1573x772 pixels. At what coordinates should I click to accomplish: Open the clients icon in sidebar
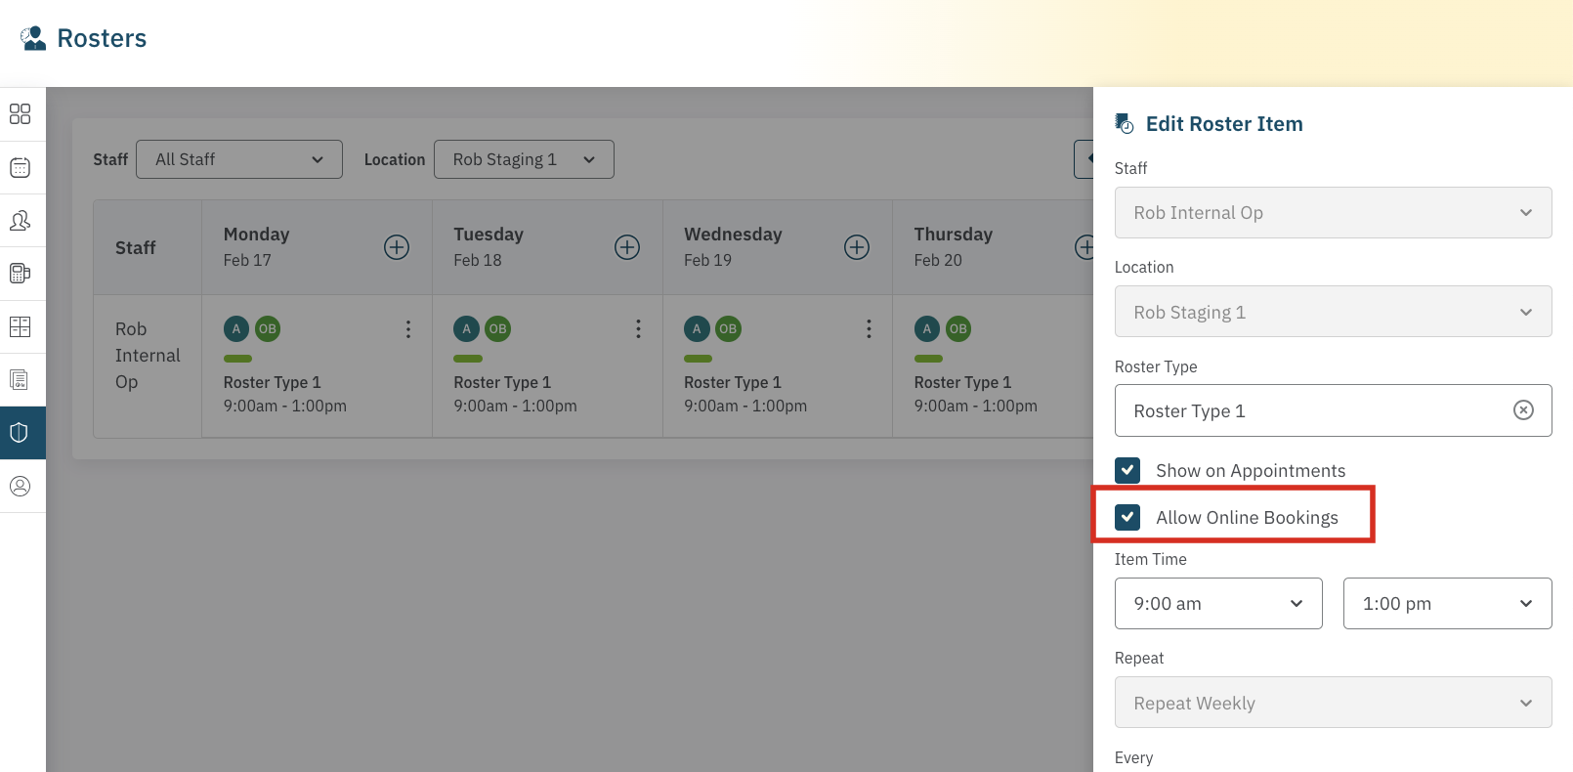coord(20,221)
